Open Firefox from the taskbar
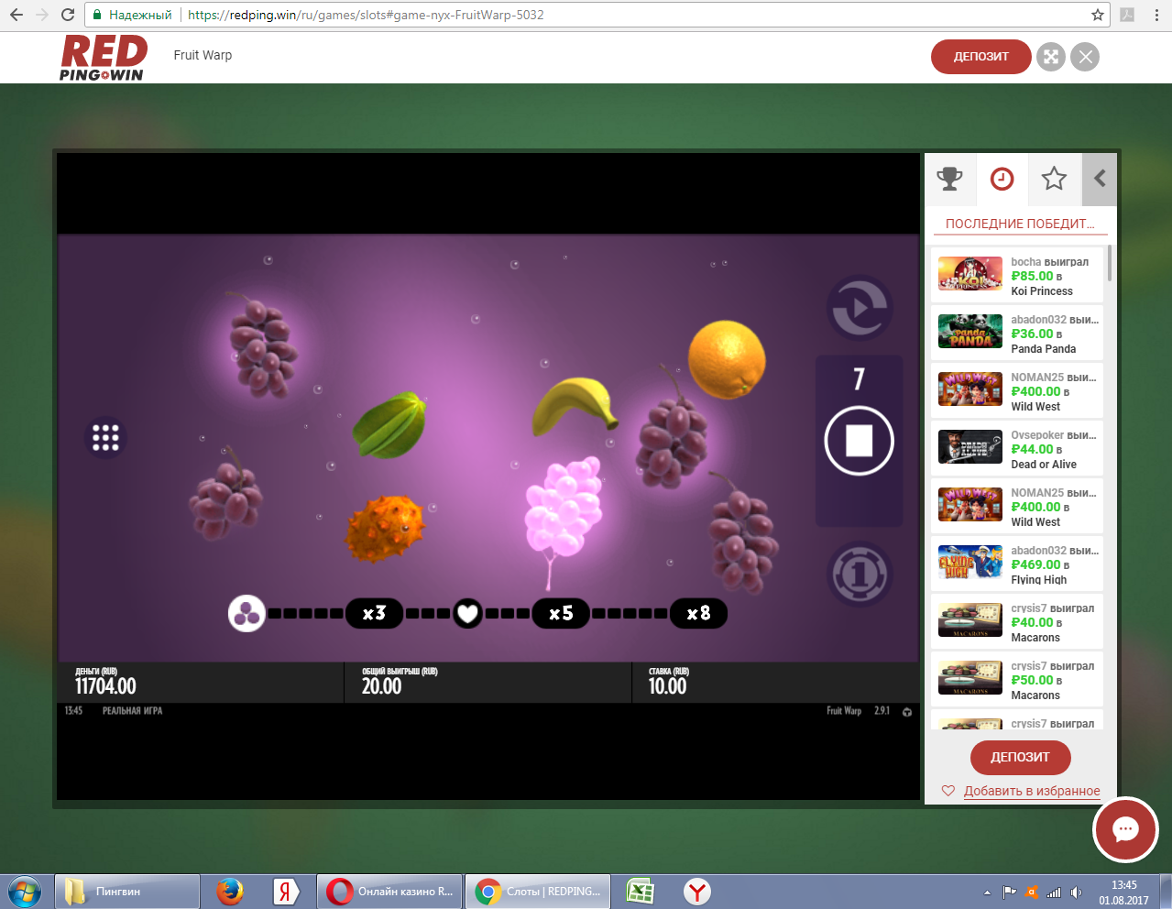 point(229,892)
